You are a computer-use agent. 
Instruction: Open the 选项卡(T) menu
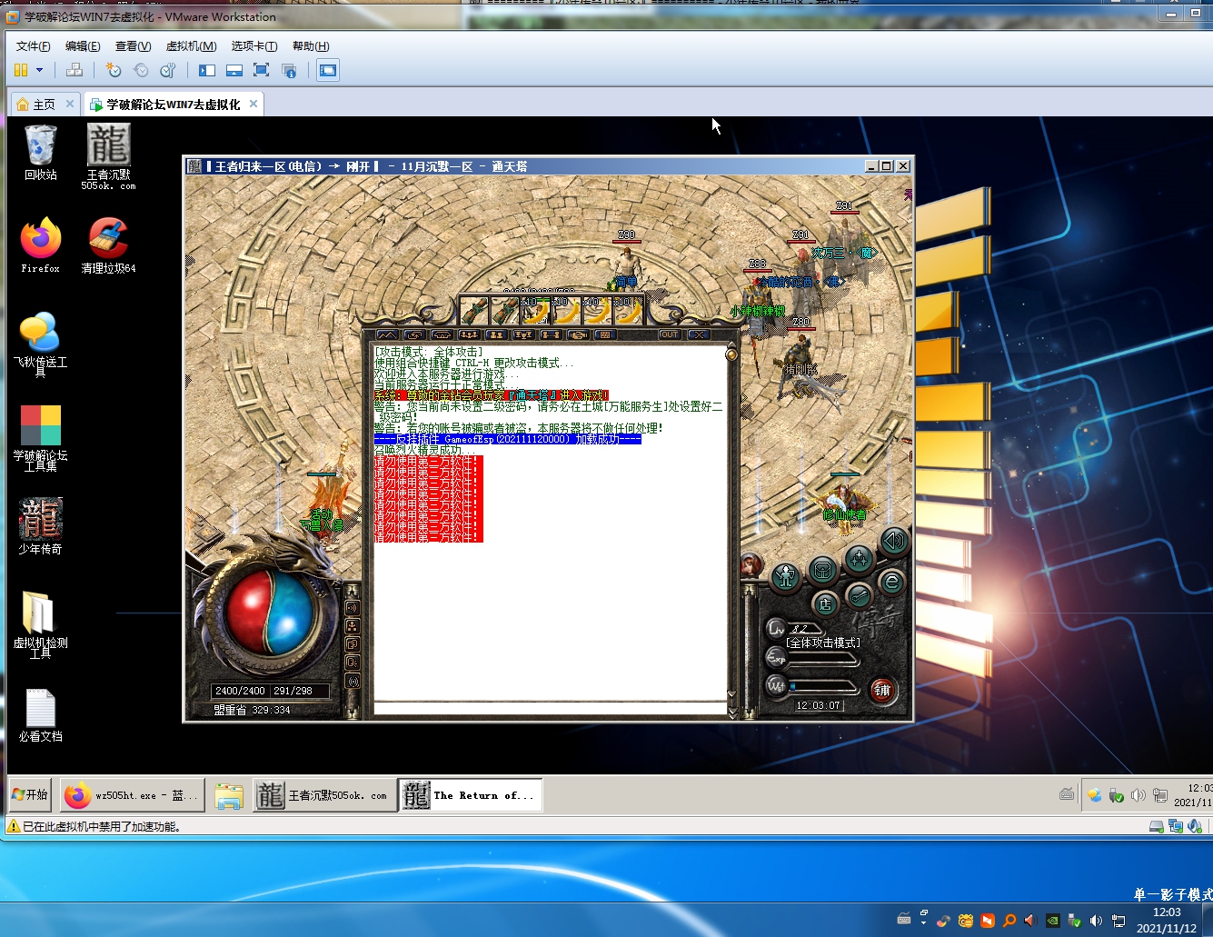[x=254, y=46]
